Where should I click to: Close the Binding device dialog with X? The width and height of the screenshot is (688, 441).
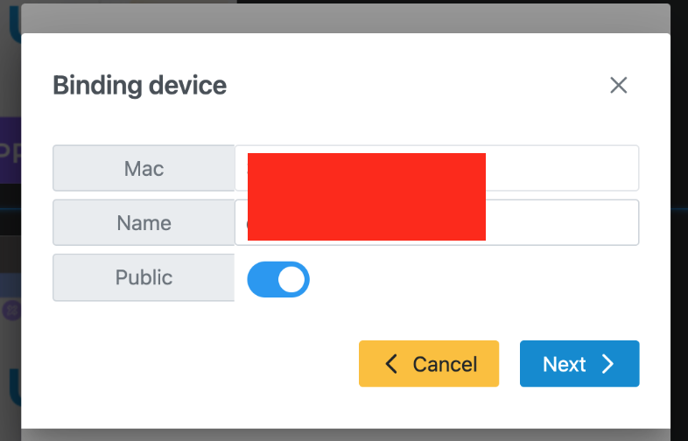(x=619, y=85)
